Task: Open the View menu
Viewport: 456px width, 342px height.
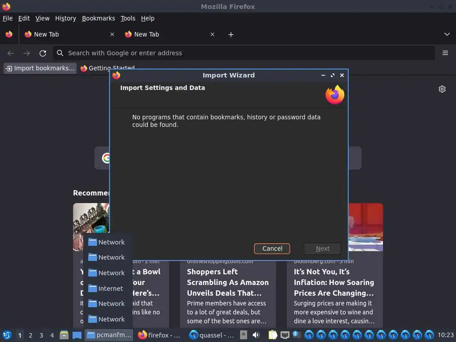Action: coord(42,18)
